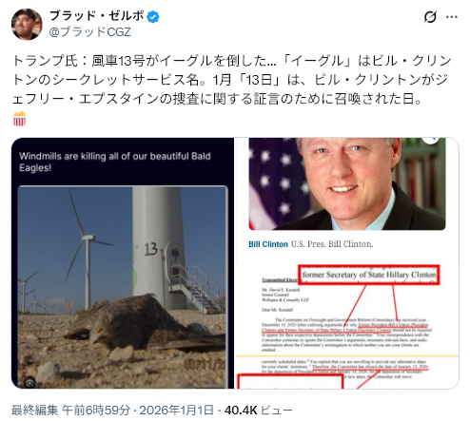Click 'Windmills are killing' caption text
The height and width of the screenshot is (421, 470).
(x=115, y=162)
